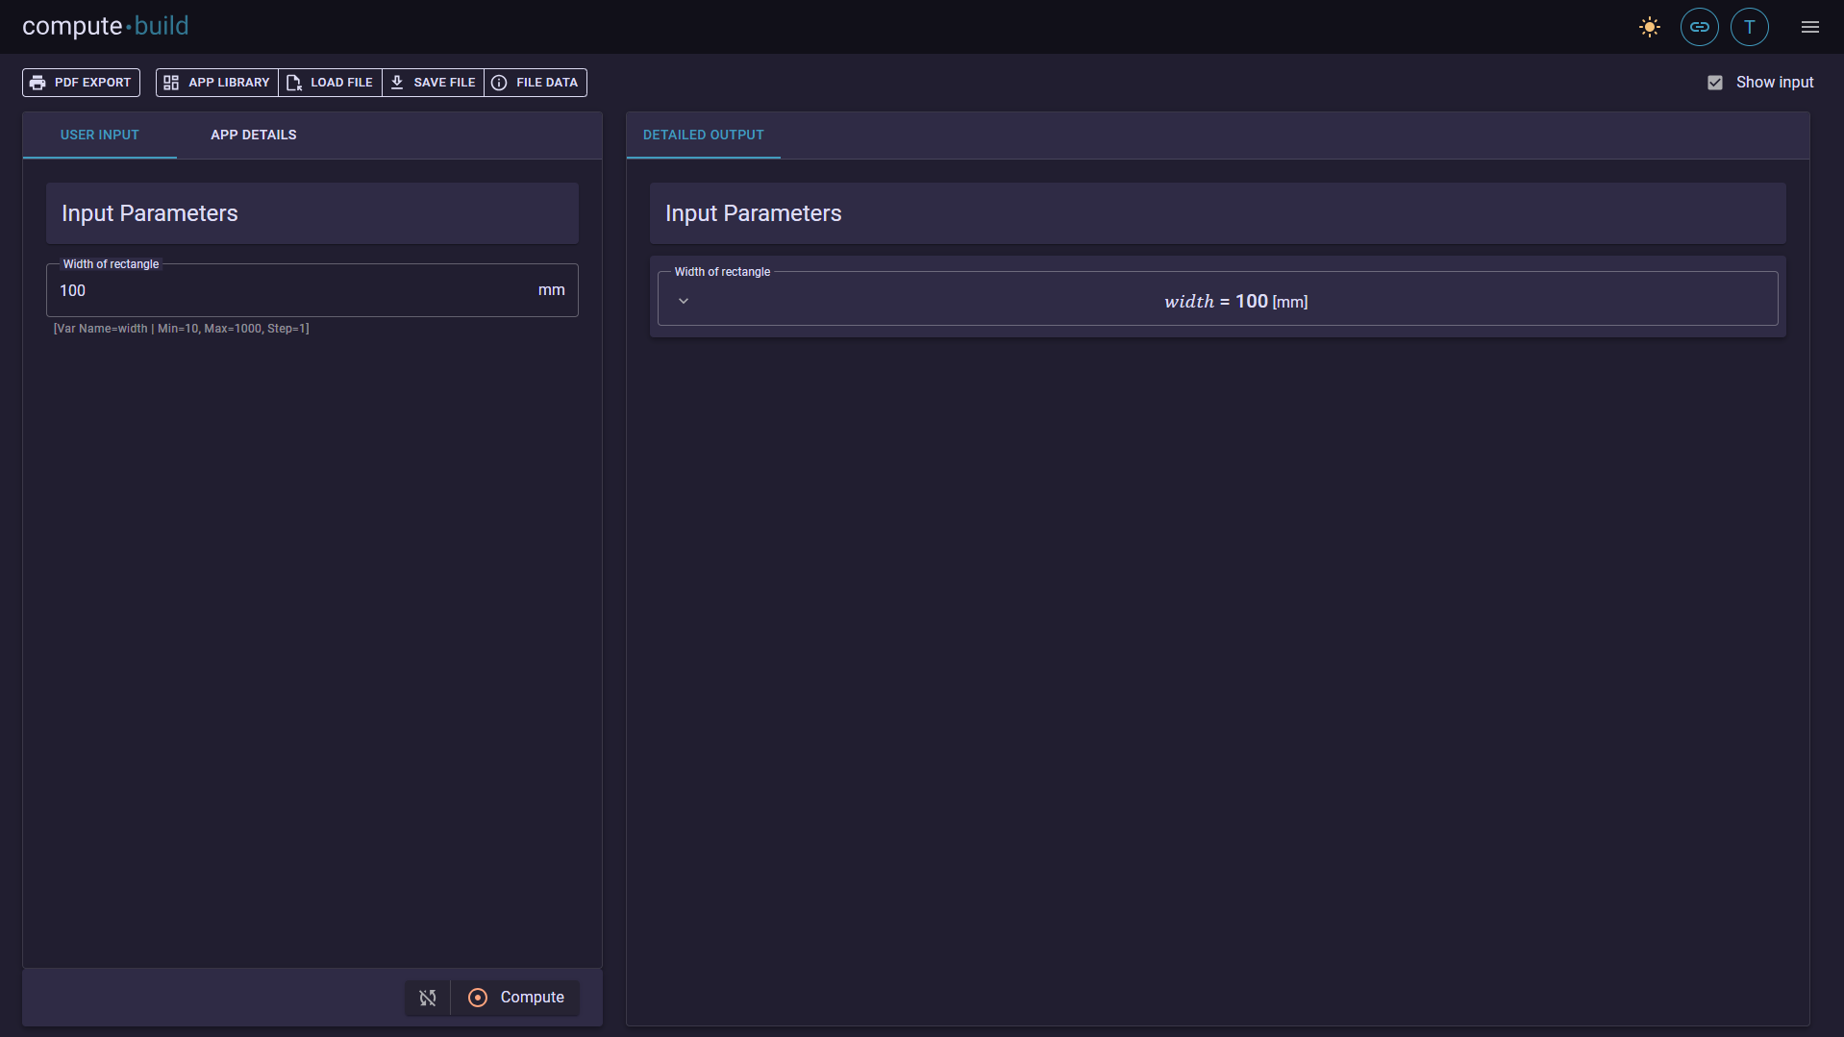Click the Save File download icon

(398, 83)
